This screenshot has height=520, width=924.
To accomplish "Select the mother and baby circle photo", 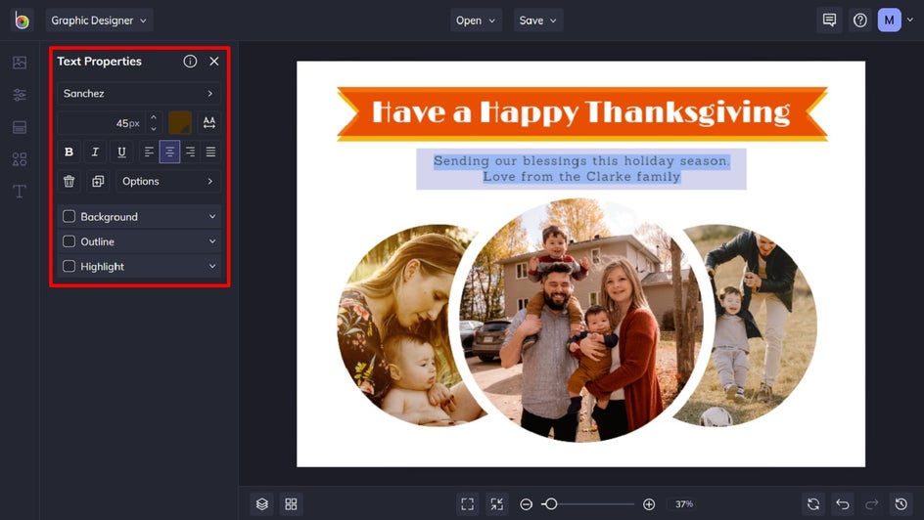I will [406, 325].
